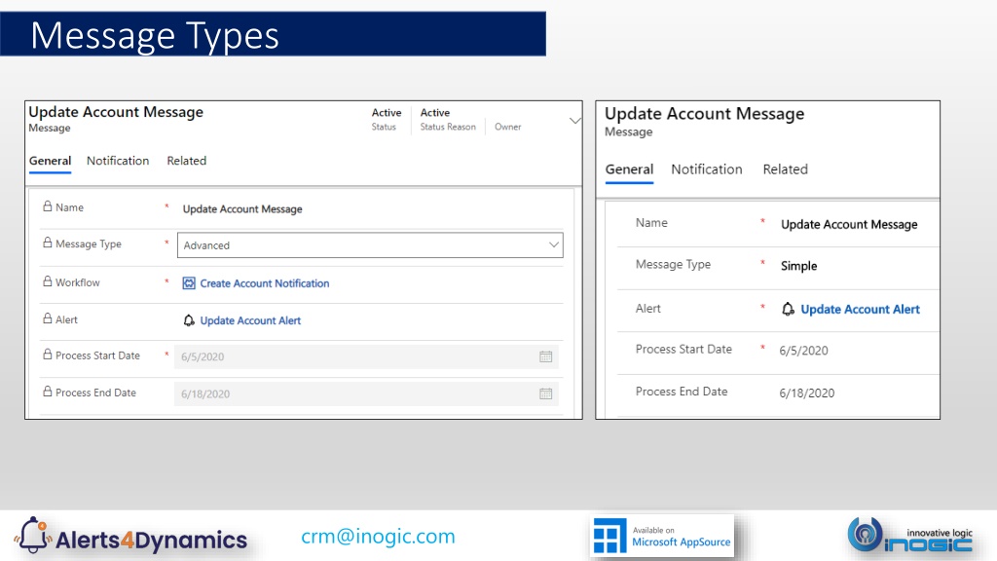The width and height of the screenshot is (997, 561).
Task: Click lock icon beside Process End Date
Action: coord(47,392)
